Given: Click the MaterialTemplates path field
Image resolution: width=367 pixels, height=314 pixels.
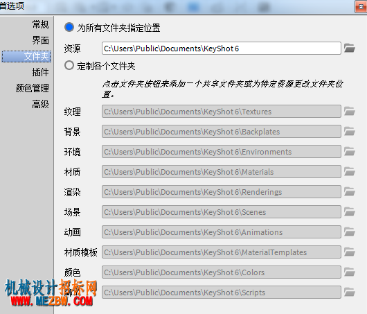Looking at the screenshot, I should (x=222, y=252).
